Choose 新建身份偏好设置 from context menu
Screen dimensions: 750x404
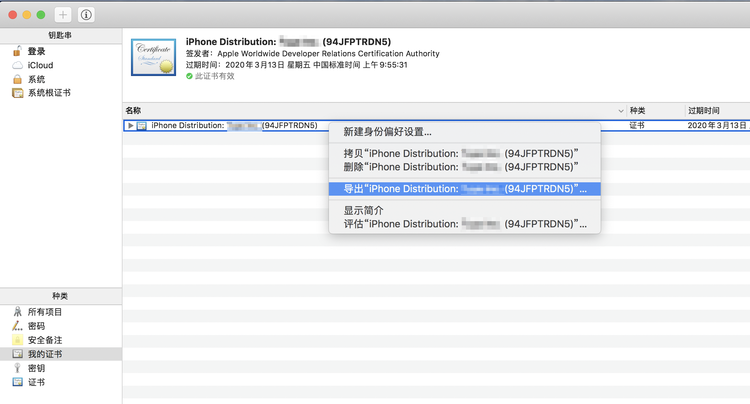[x=387, y=132]
